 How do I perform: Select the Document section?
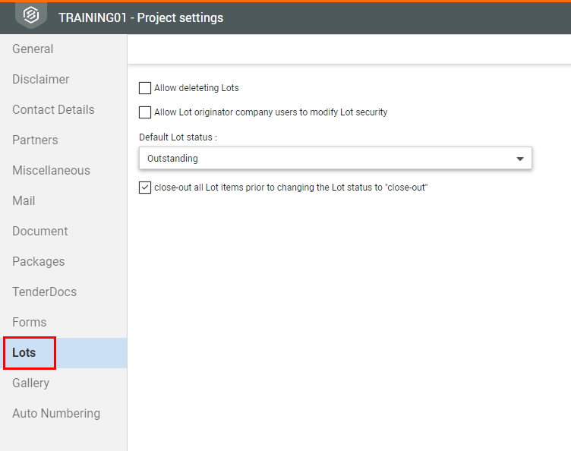(x=40, y=232)
